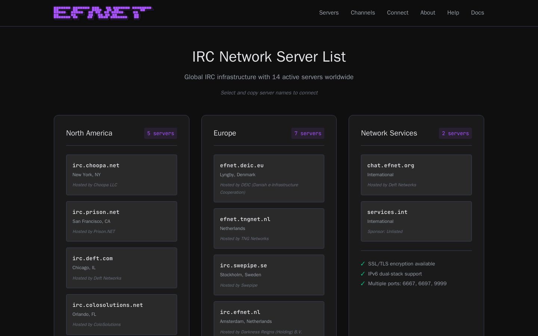538x336 pixels.
Task: Select server name irc.choopa.net
Action: (x=96, y=165)
